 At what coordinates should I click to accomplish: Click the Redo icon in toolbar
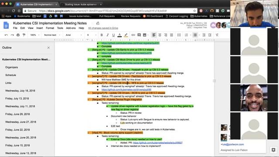click(x=12, y=35)
